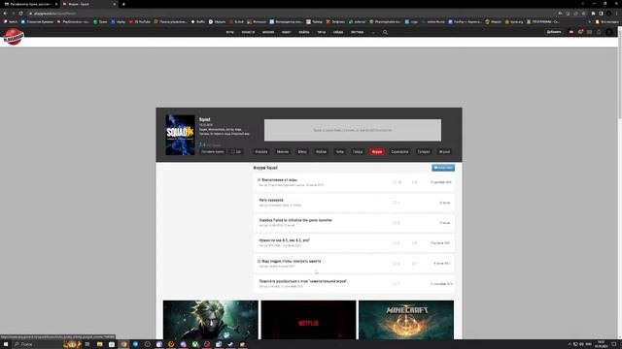Open thread "Нету серверов"
Screen dimensions: 622x349
[271, 201]
